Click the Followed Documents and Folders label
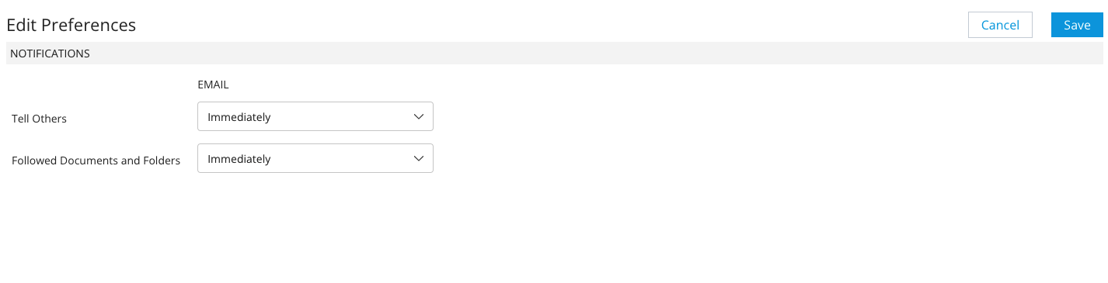This screenshot has height=283, width=1108. click(96, 160)
